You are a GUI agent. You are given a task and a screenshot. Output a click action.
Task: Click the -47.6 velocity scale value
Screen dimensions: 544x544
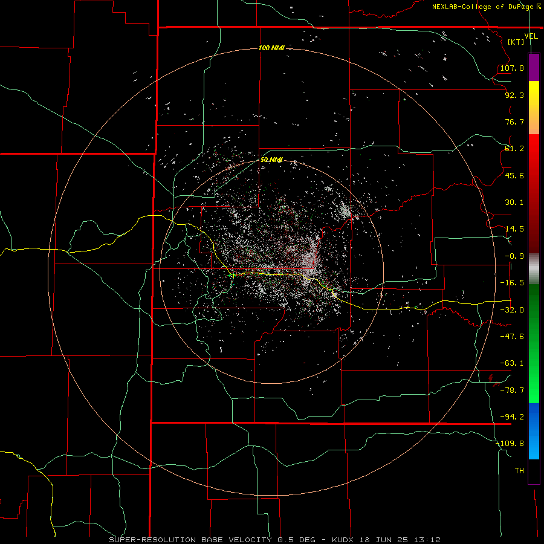(x=512, y=337)
